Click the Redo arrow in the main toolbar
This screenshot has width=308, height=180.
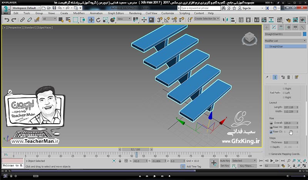point(14,20)
